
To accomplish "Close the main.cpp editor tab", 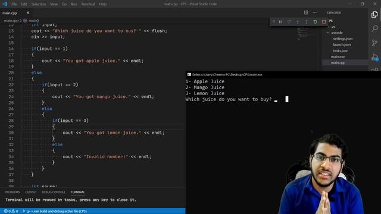I will 28,12.
